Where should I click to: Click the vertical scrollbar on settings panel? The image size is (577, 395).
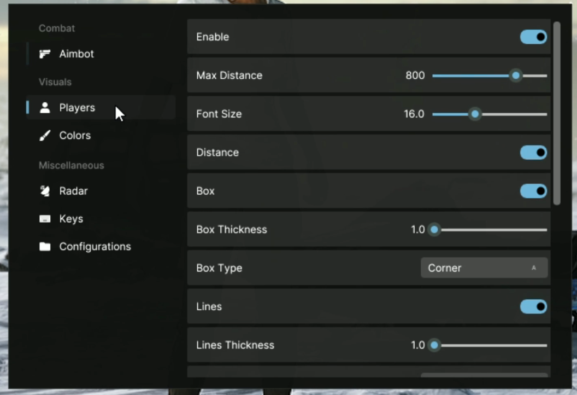click(557, 113)
